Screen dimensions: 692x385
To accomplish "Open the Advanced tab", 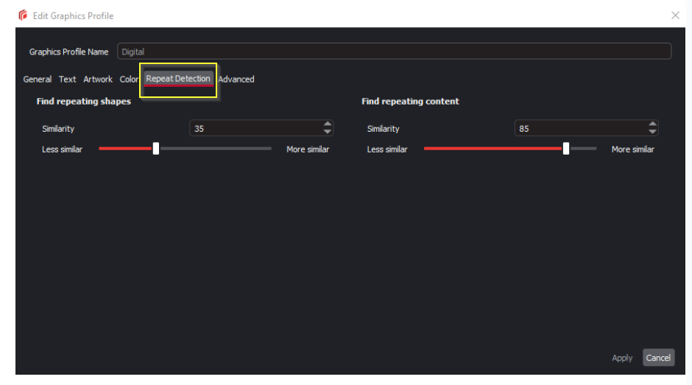I will pyautogui.click(x=236, y=80).
